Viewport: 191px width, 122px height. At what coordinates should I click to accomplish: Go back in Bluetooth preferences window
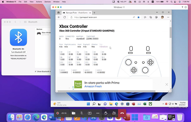tap(15, 22)
